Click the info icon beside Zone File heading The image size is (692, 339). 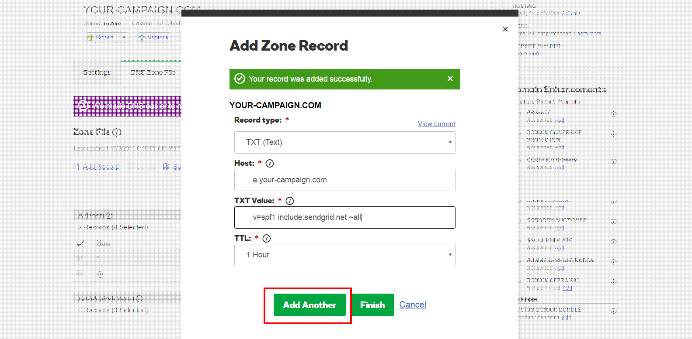click(x=117, y=132)
